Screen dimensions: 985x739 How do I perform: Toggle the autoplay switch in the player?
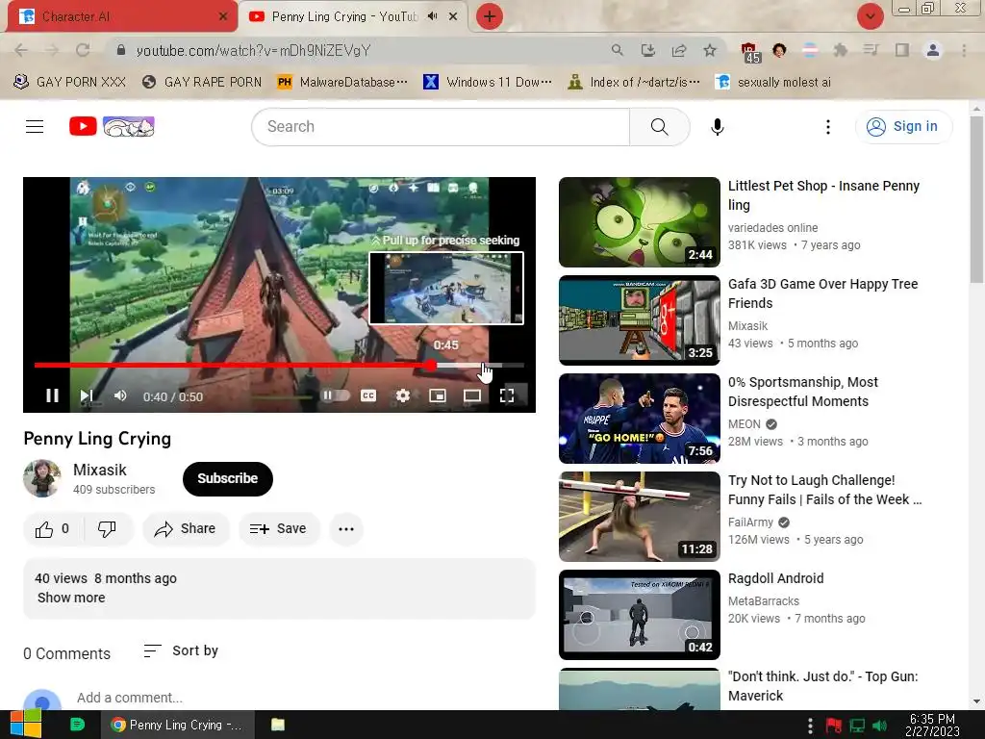coord(335,395)
